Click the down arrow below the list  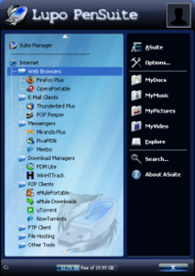tap(65, 253)
